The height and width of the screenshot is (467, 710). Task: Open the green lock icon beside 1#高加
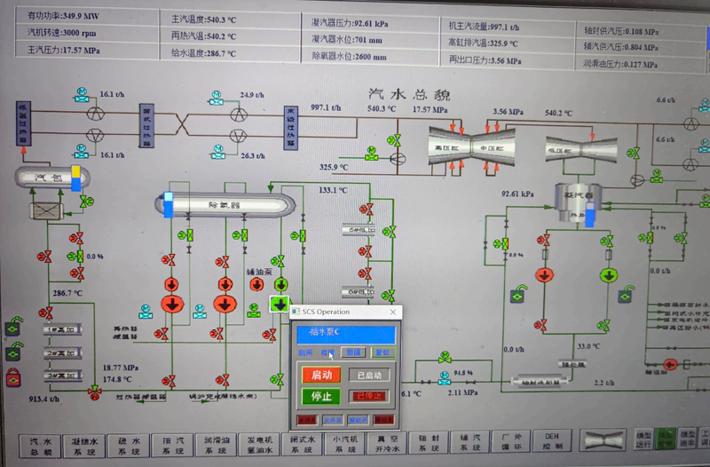[13, 326]
